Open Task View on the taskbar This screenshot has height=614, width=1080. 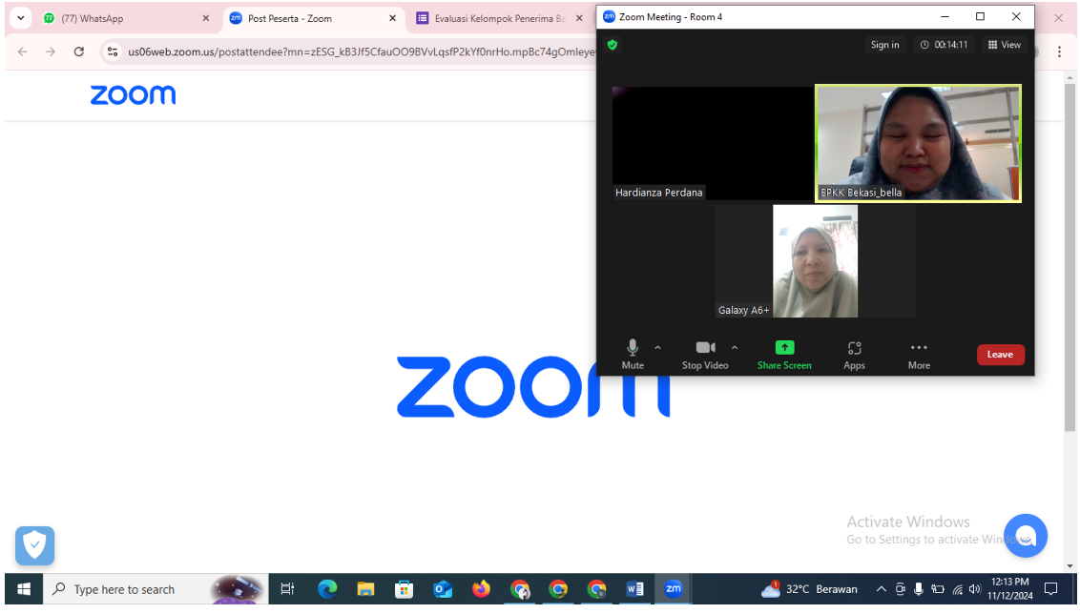pyautogui.click(x=287, y=589)
